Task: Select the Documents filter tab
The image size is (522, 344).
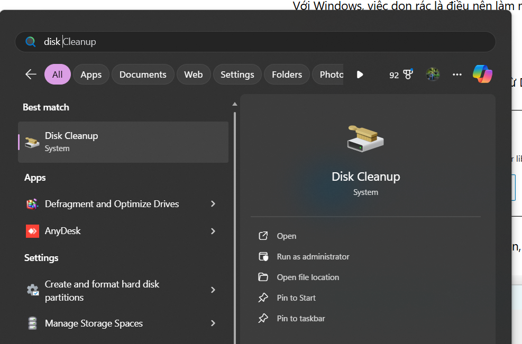Action: click(x=143, y=75)
